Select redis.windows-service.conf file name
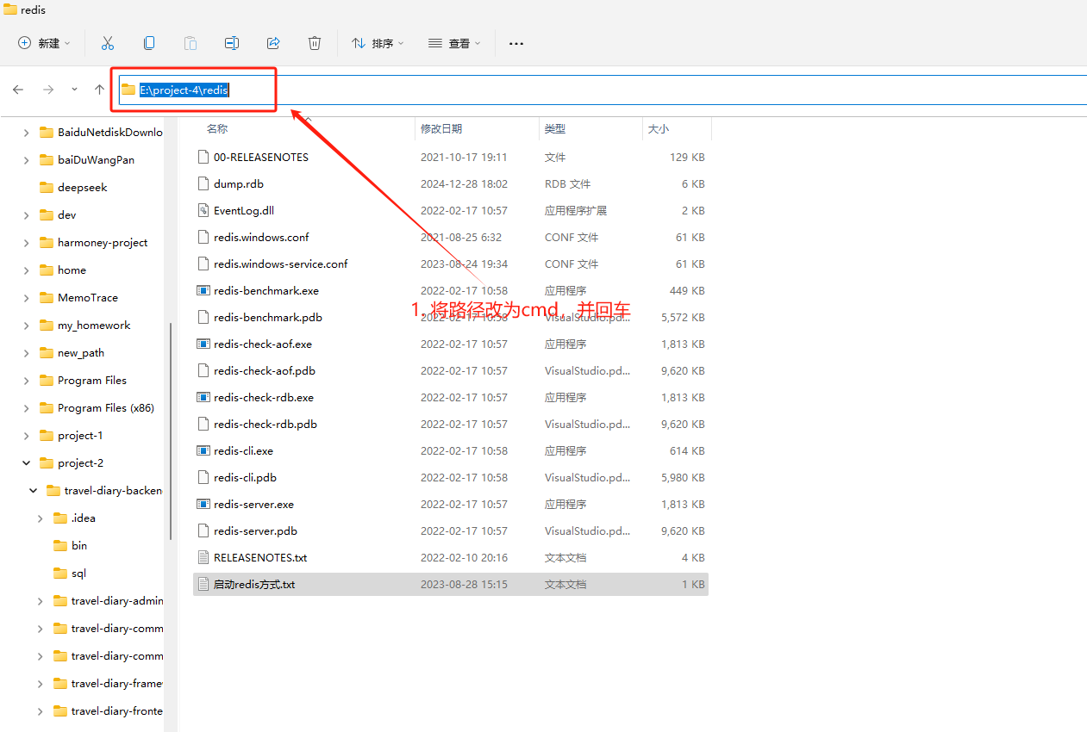Viewport: 1087px width, 732px height. (x=281, y=264)
